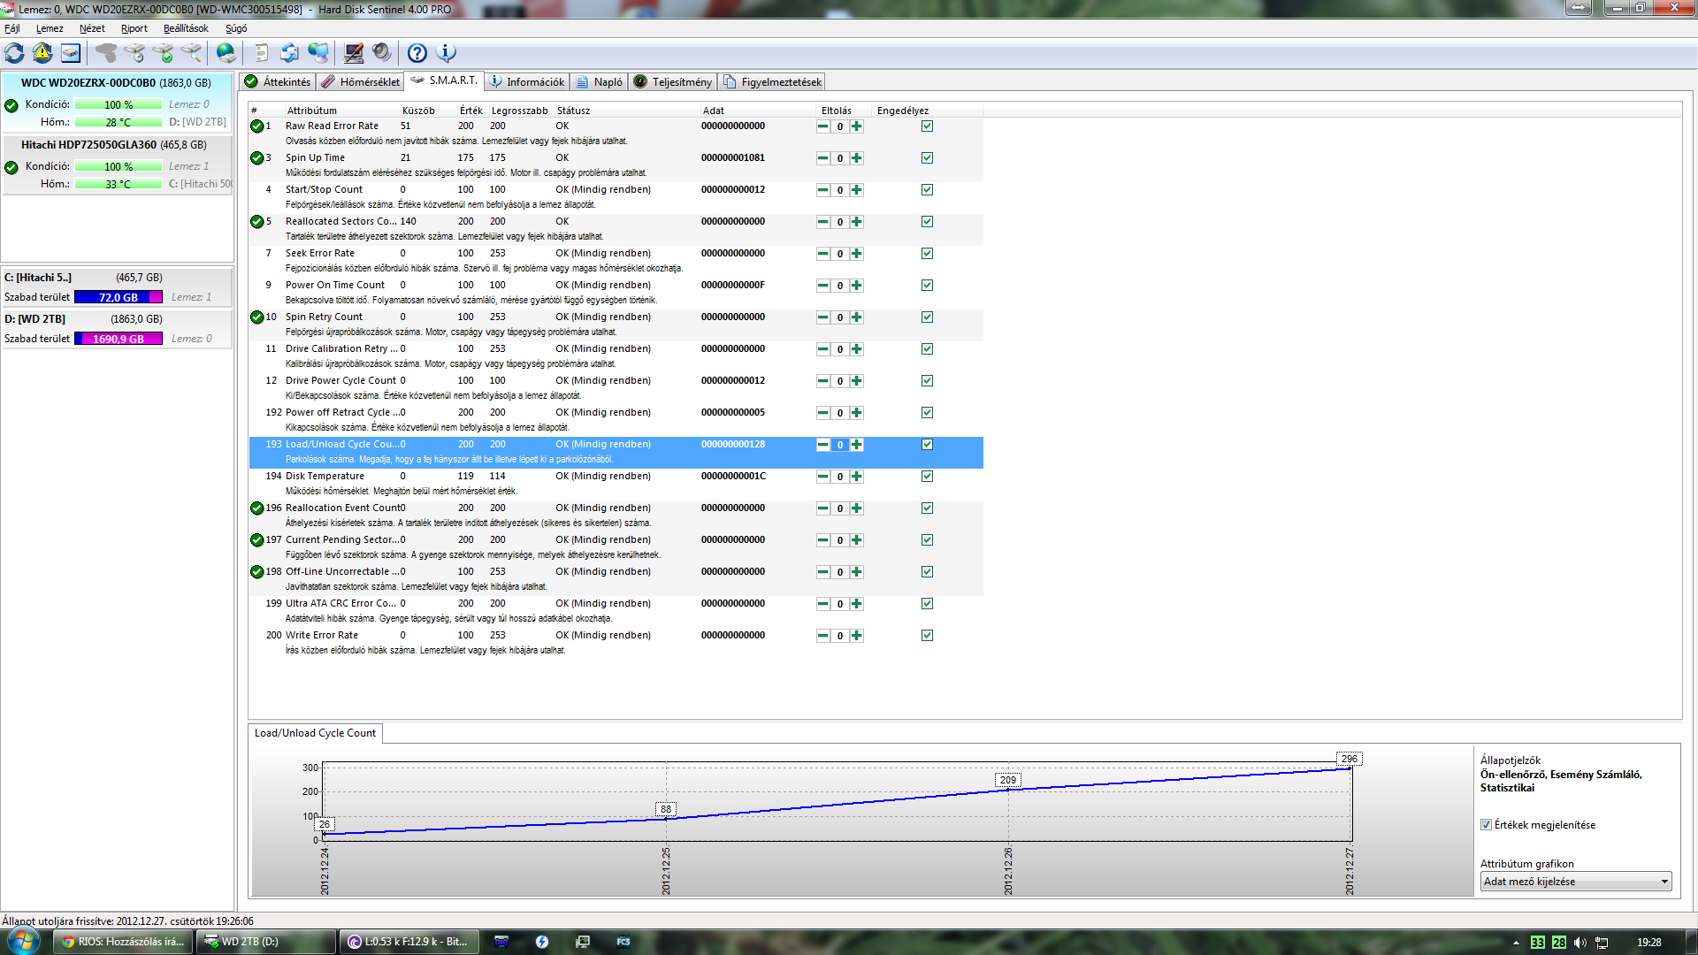Viewport: 1698px width, 955px height.
Task: Open help via blue question mark icon
Action: [417, 53]
